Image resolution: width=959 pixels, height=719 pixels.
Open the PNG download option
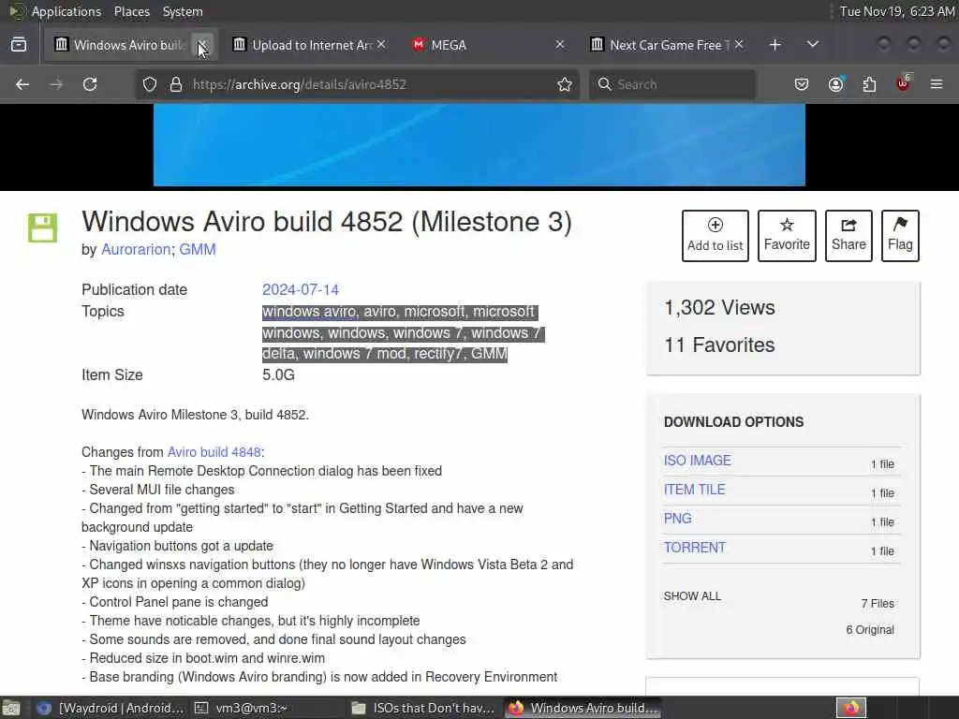(678, 519)
